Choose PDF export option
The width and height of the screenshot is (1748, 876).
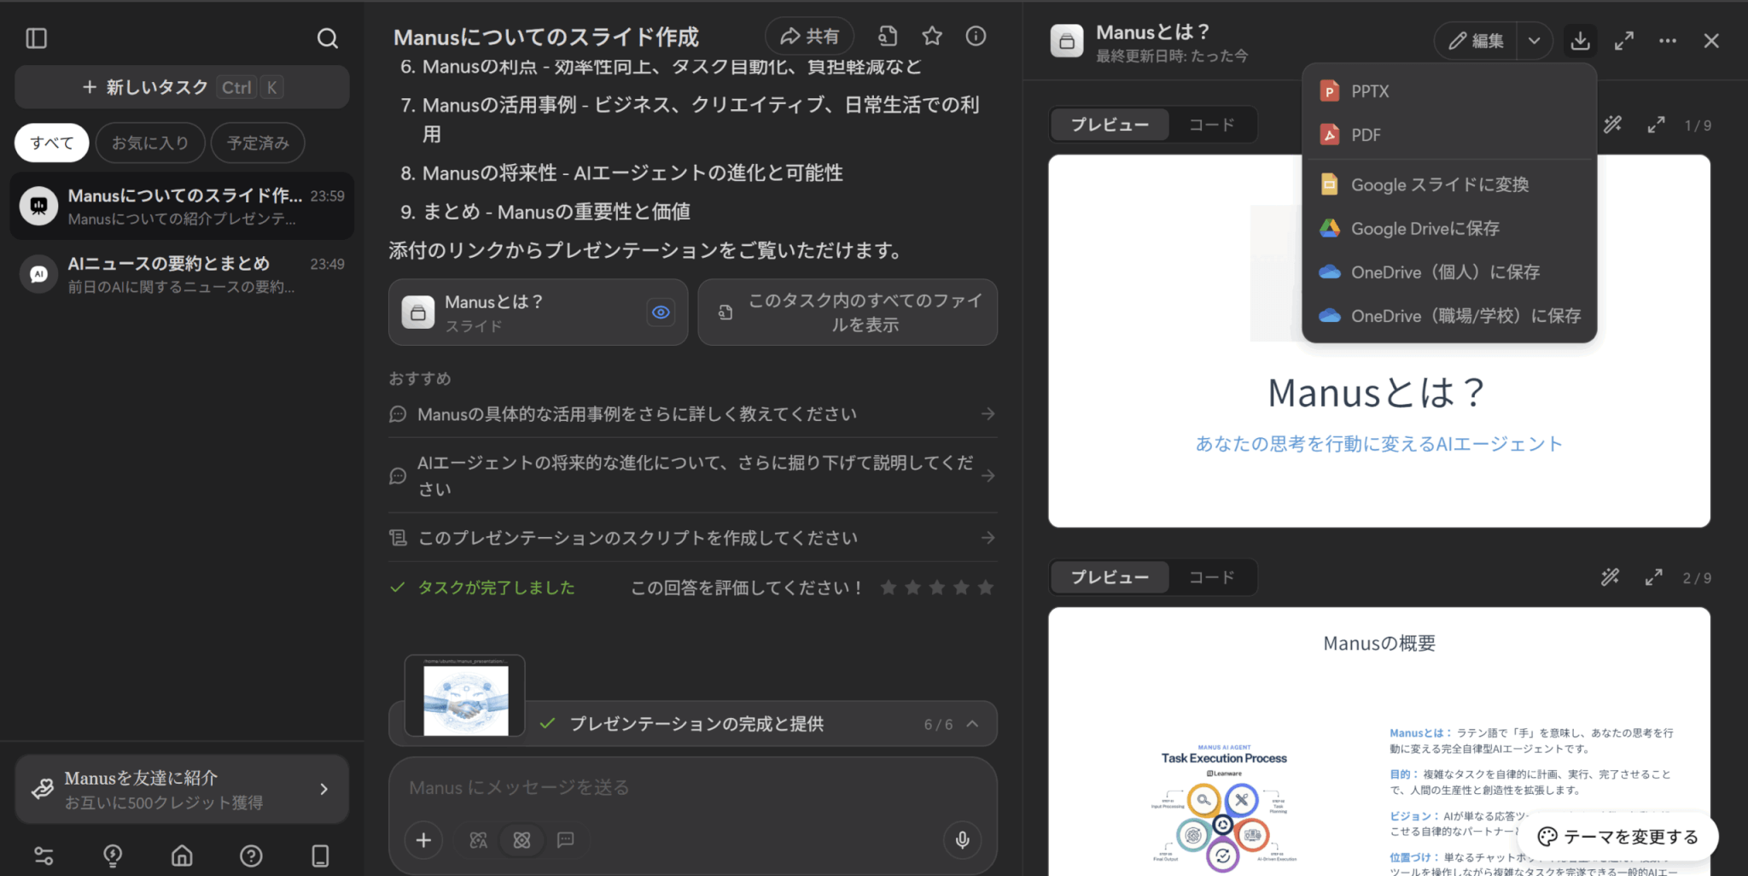pyautogui.click(x=1449, y=135)
